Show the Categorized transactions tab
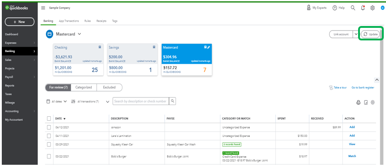This screenshot has width=386, height=167. (x=84, y=88)
